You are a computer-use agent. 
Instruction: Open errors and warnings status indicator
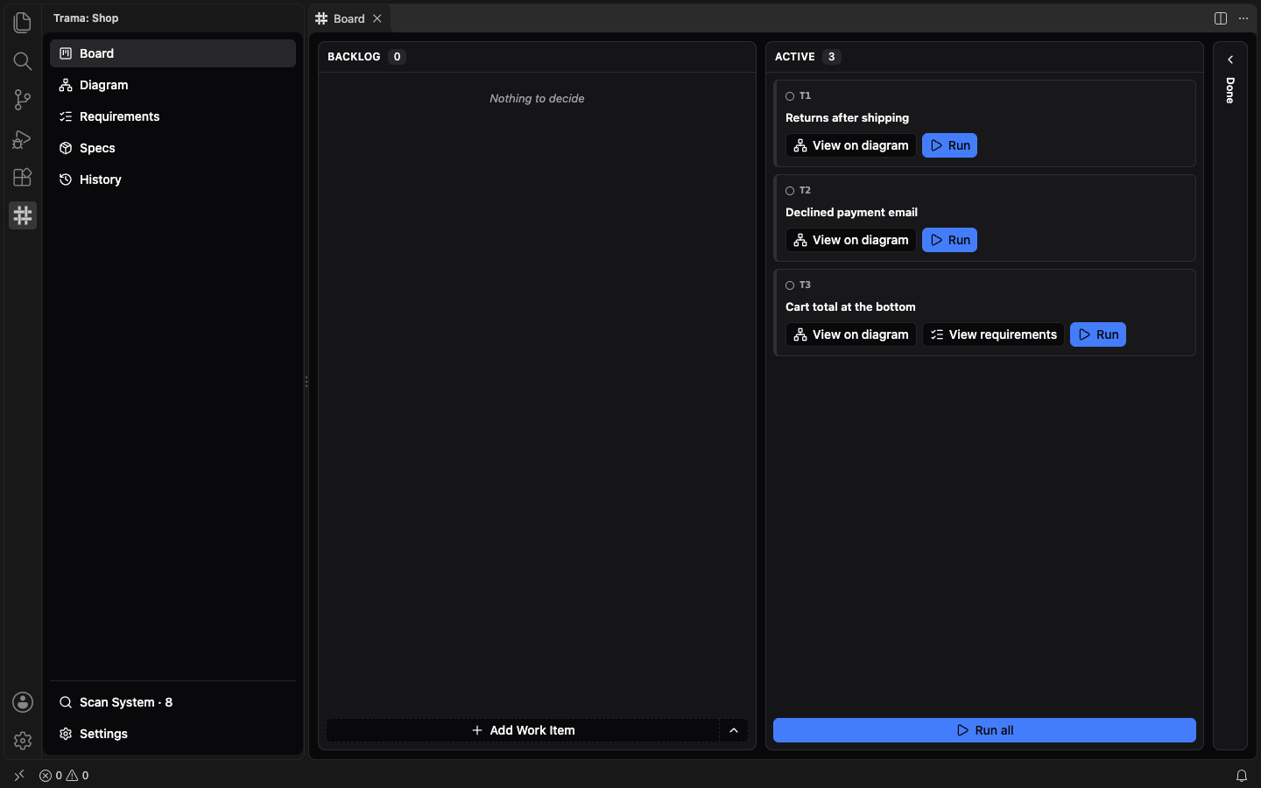coord(64,776)
